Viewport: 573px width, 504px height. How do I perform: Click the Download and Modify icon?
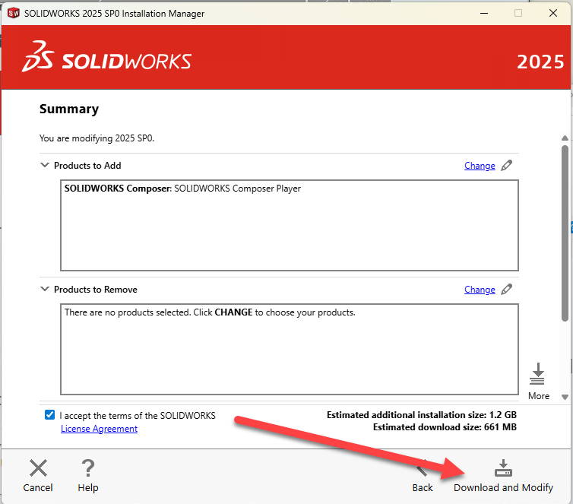503,468
